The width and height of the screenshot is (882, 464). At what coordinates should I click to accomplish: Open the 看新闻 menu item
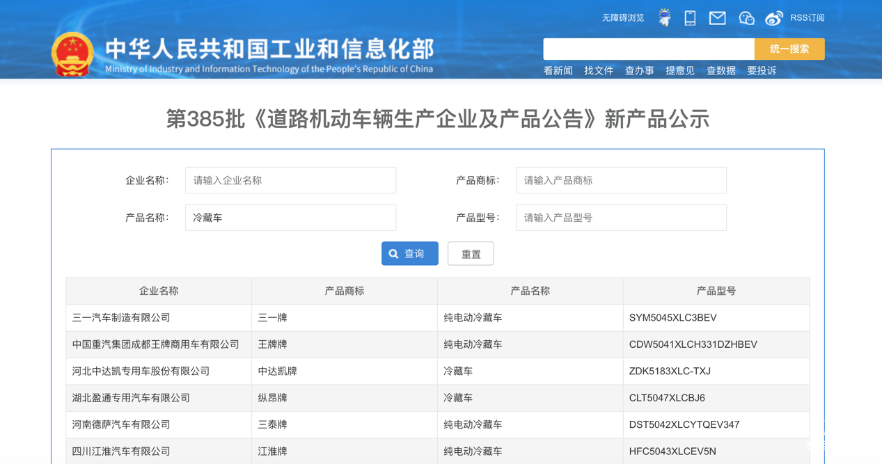click(x=558, y=70)
